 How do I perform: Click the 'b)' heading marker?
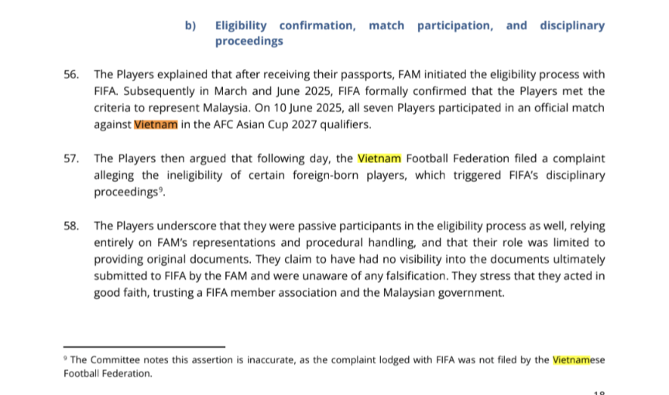pos(191,26)
